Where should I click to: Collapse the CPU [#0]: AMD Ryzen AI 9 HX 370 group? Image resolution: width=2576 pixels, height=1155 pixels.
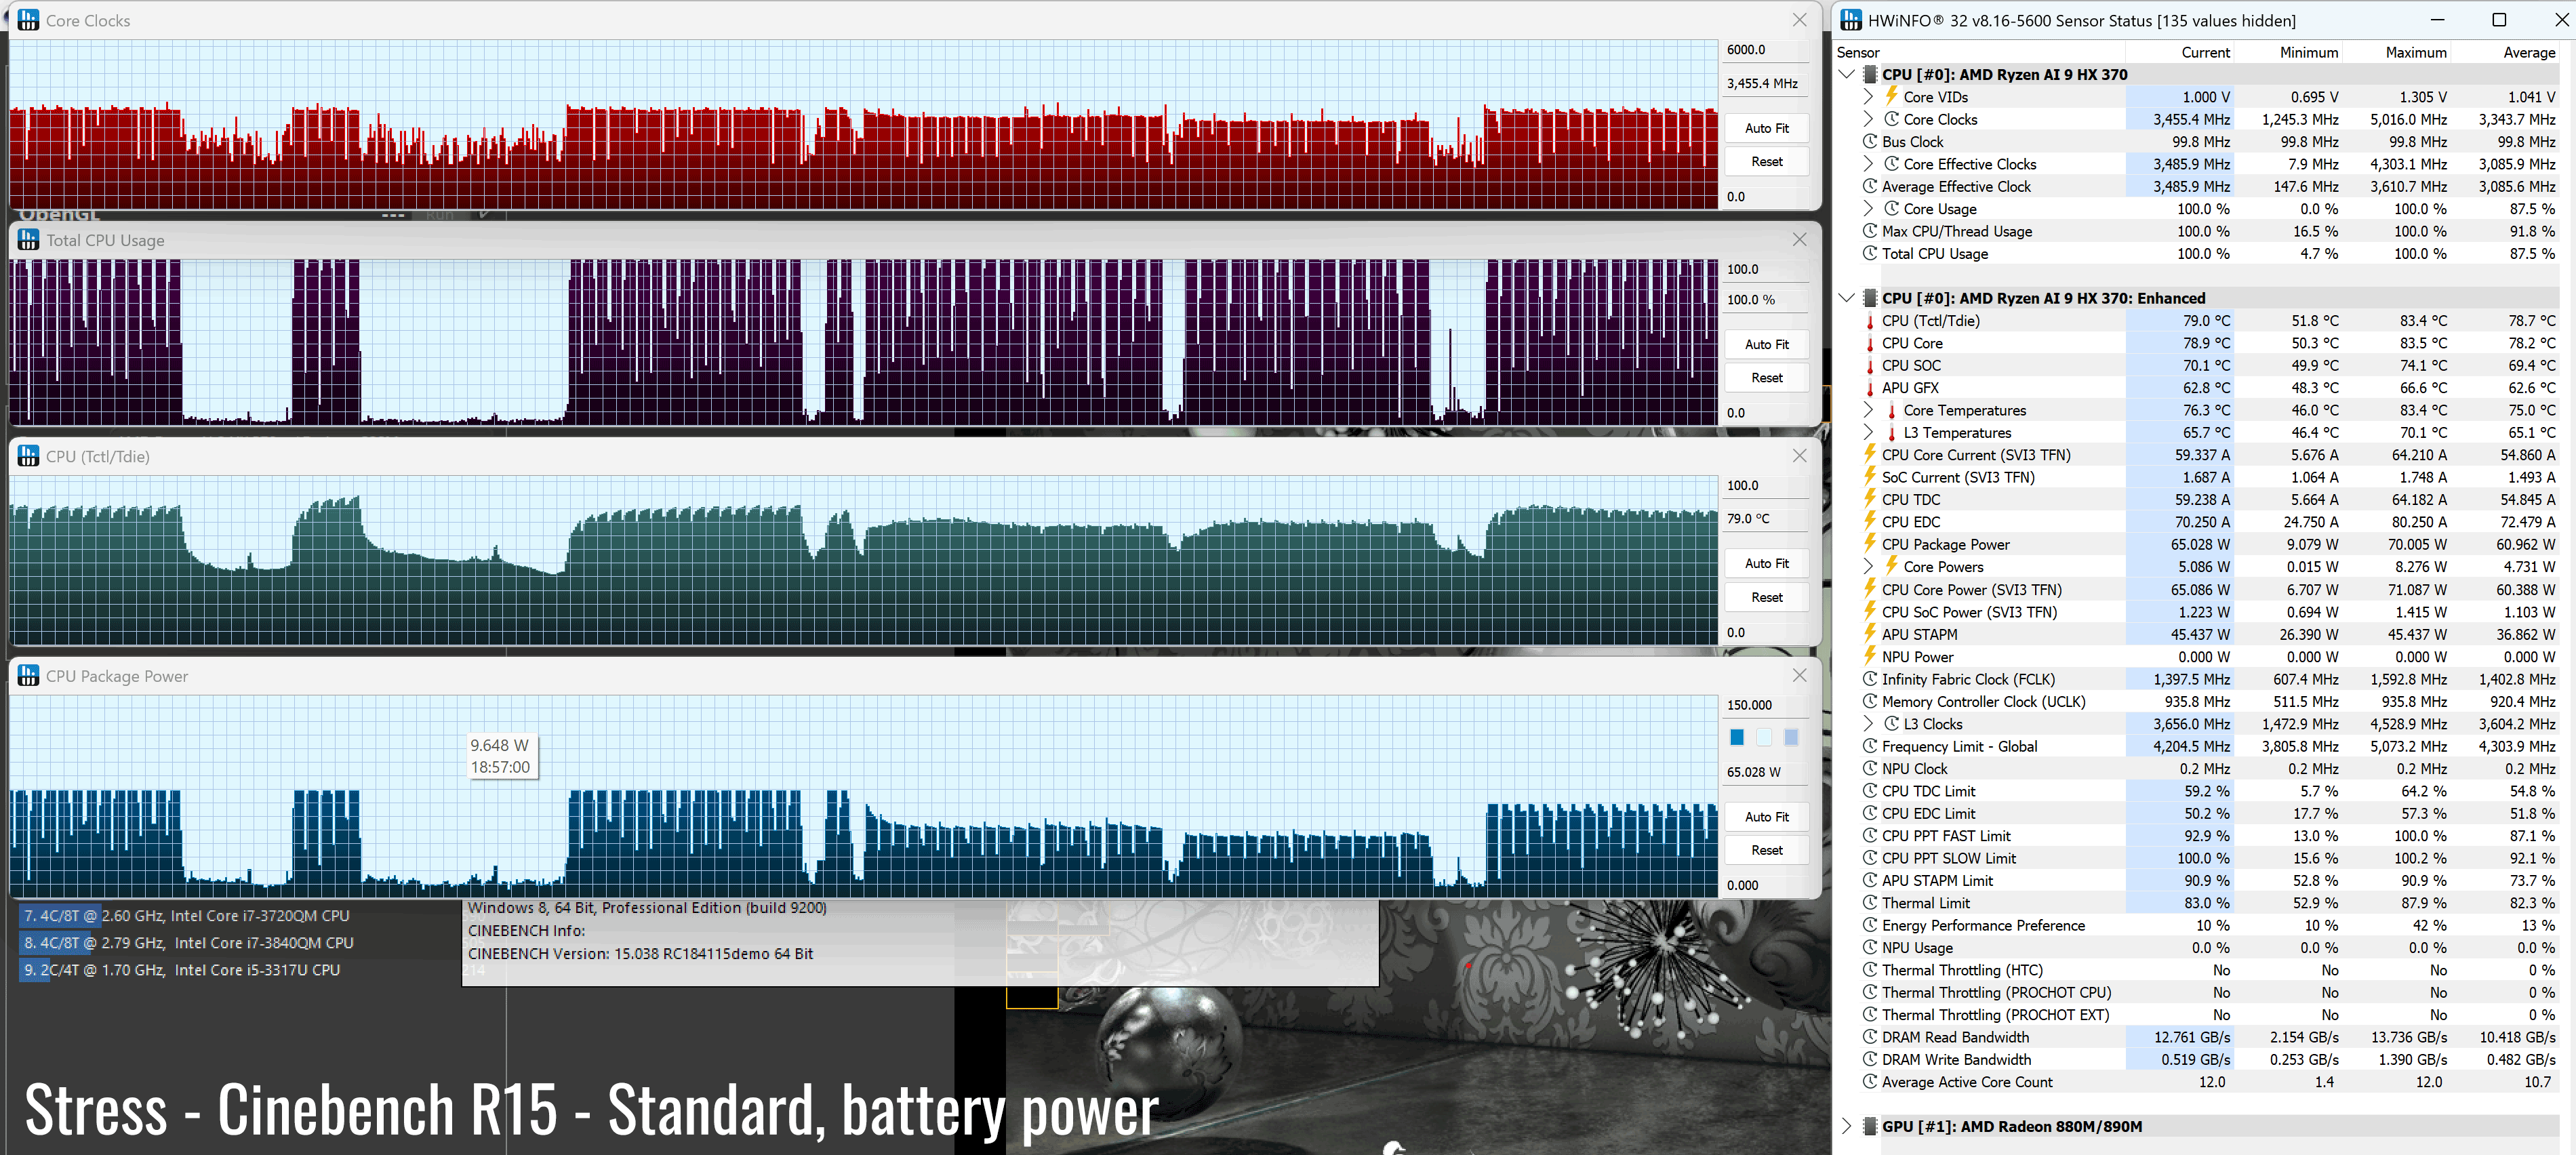1847,74
